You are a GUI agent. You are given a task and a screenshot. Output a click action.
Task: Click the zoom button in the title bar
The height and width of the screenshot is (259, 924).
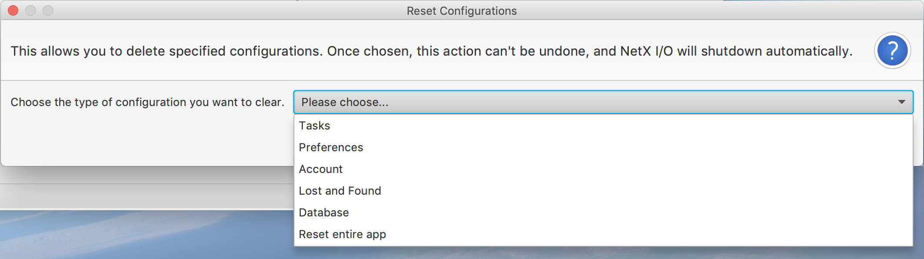tap(48, 10)
